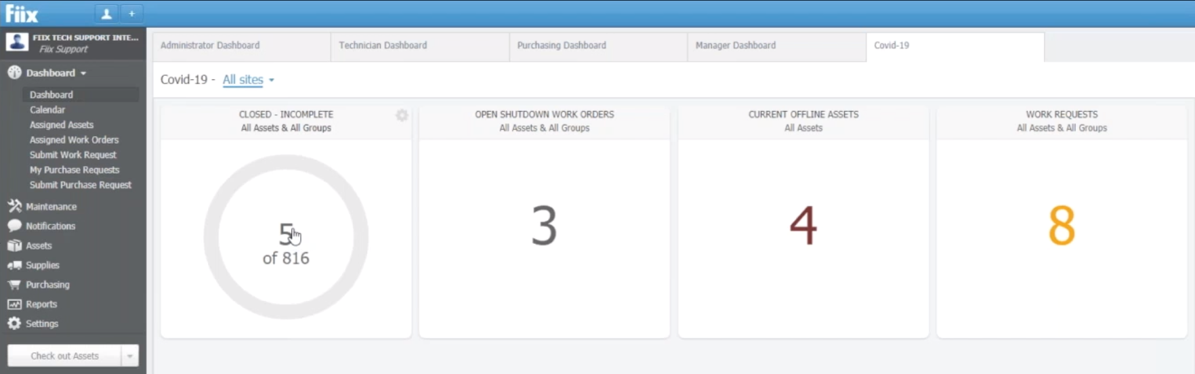The width and height of the screenshot is (1195, 374).
Task: Open the Purchasing menu label
Action: [x=47, y=285]
